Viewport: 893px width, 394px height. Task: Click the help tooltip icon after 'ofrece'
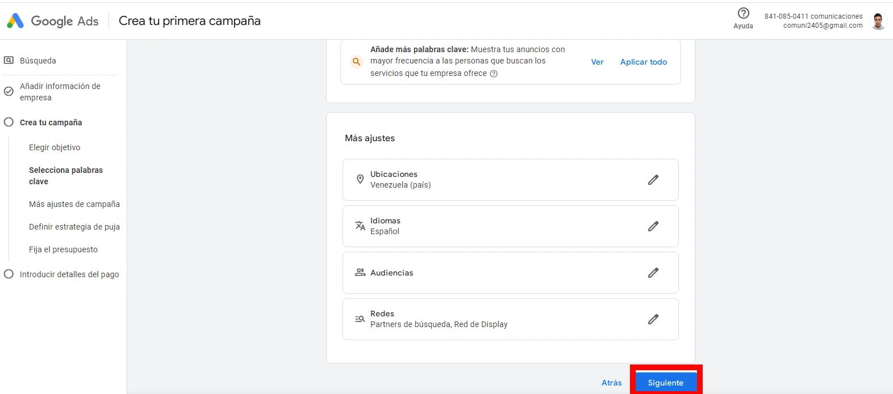(x=494, y=74)
